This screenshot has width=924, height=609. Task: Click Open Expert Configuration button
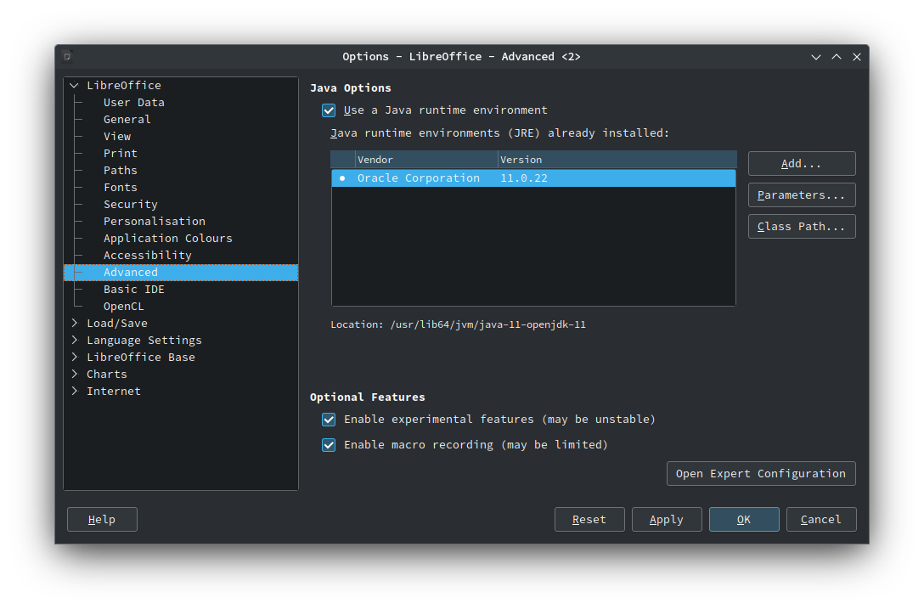click(x=761, y=474)
